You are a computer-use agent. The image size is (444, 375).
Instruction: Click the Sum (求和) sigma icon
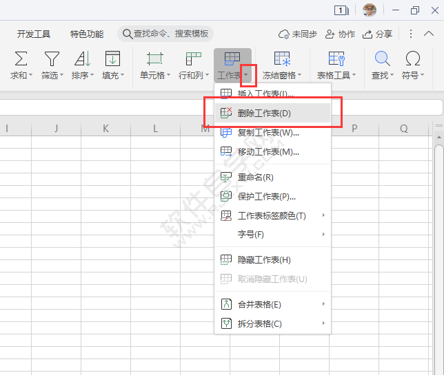click(21, 58)
